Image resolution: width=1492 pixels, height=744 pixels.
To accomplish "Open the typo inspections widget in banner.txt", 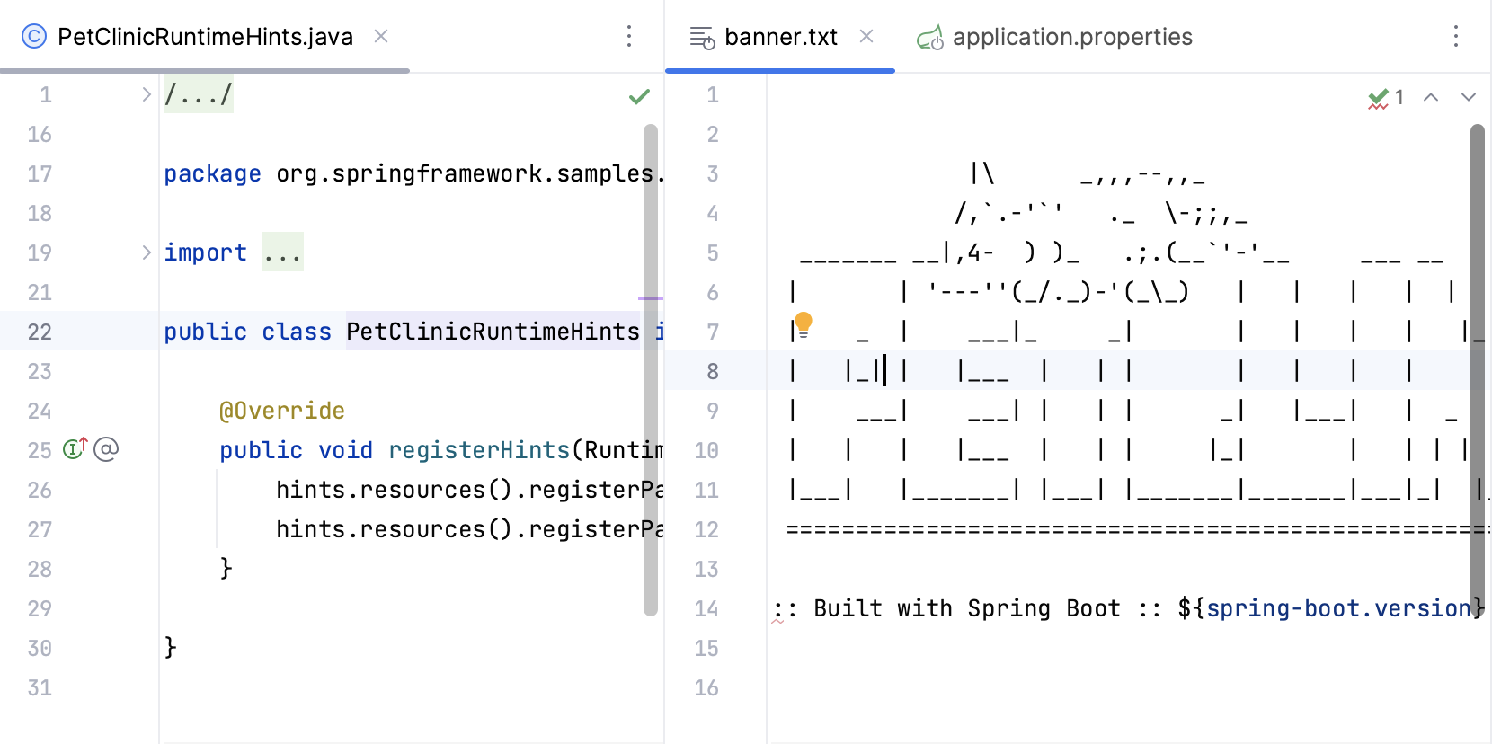I will [x=1385, y=98].
